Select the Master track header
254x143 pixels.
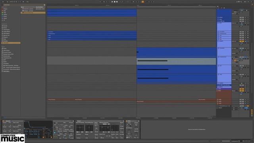coord(224,108)
